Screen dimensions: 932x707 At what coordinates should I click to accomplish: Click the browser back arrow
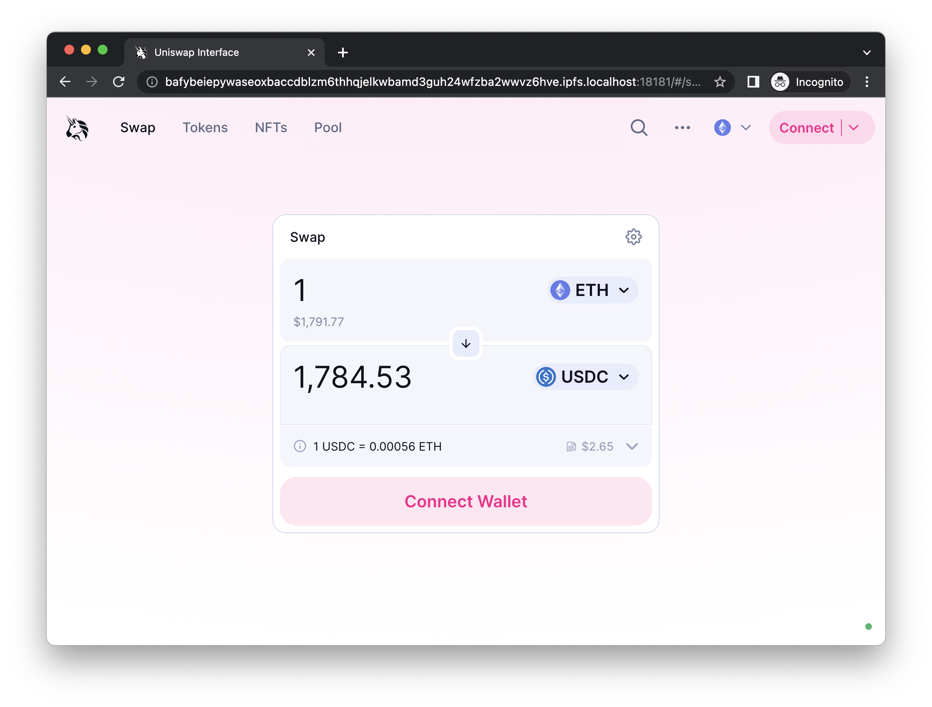65,82
